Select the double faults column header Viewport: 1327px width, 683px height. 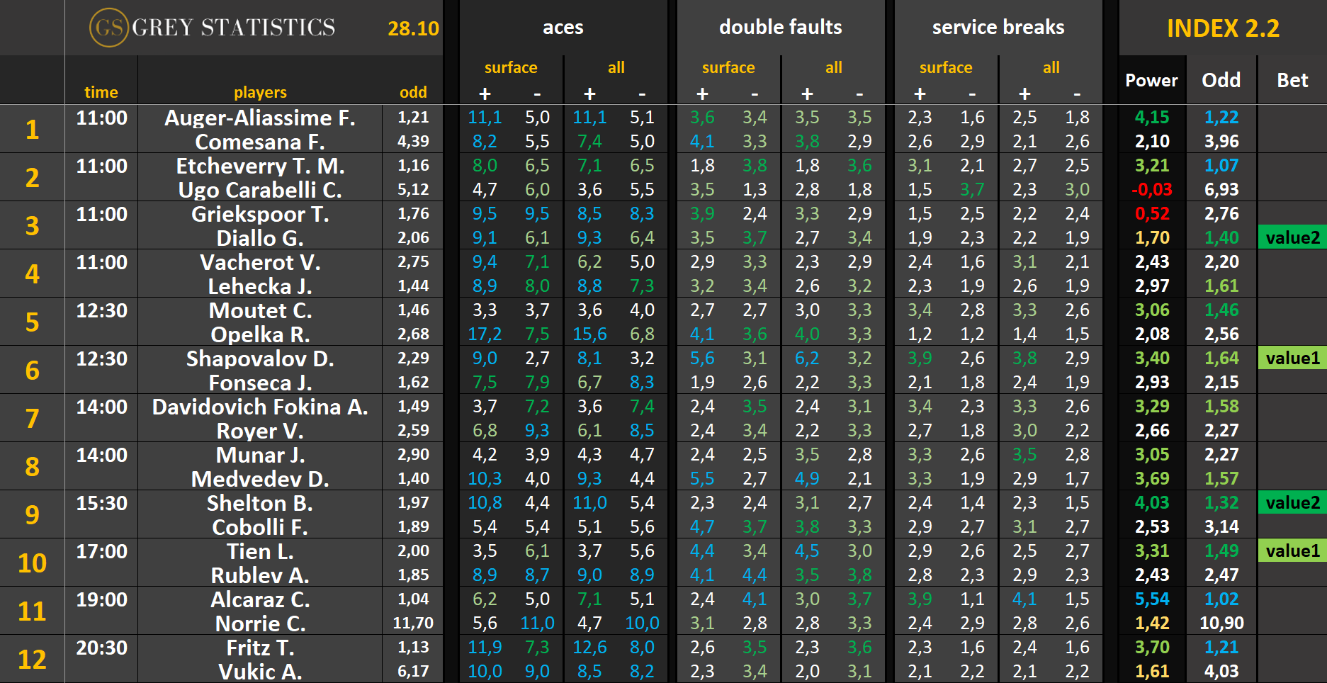tap(780, 28)
